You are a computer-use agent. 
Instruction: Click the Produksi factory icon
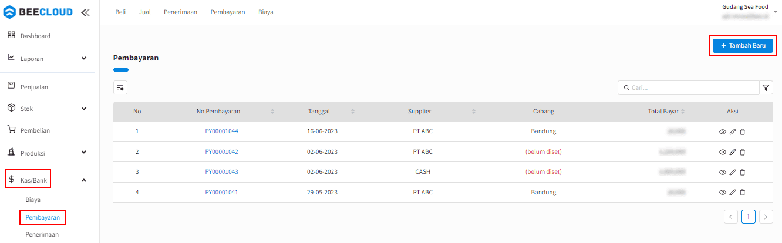[x=11, y=152]
